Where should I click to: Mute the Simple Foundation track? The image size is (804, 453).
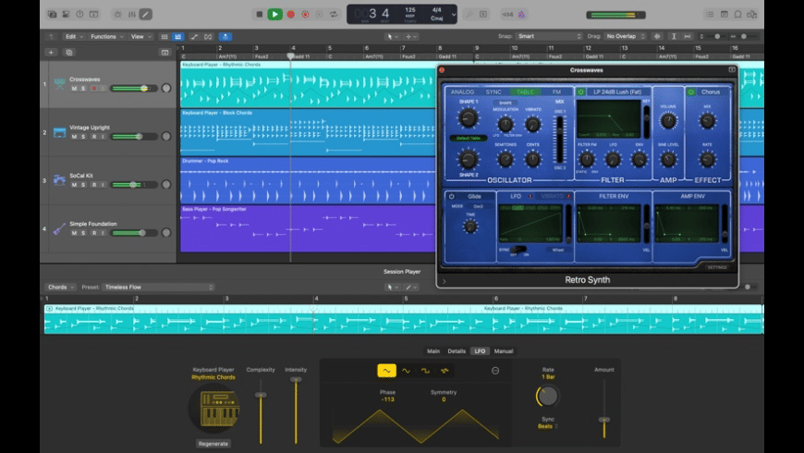coord(74,233)
